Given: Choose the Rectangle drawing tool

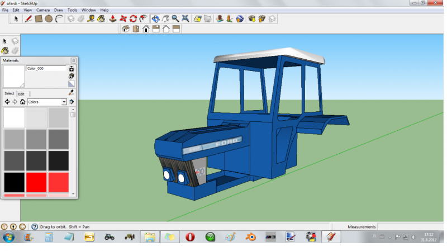Looking at the screenshot, I should pyautogui.click(x=39, y=18).
